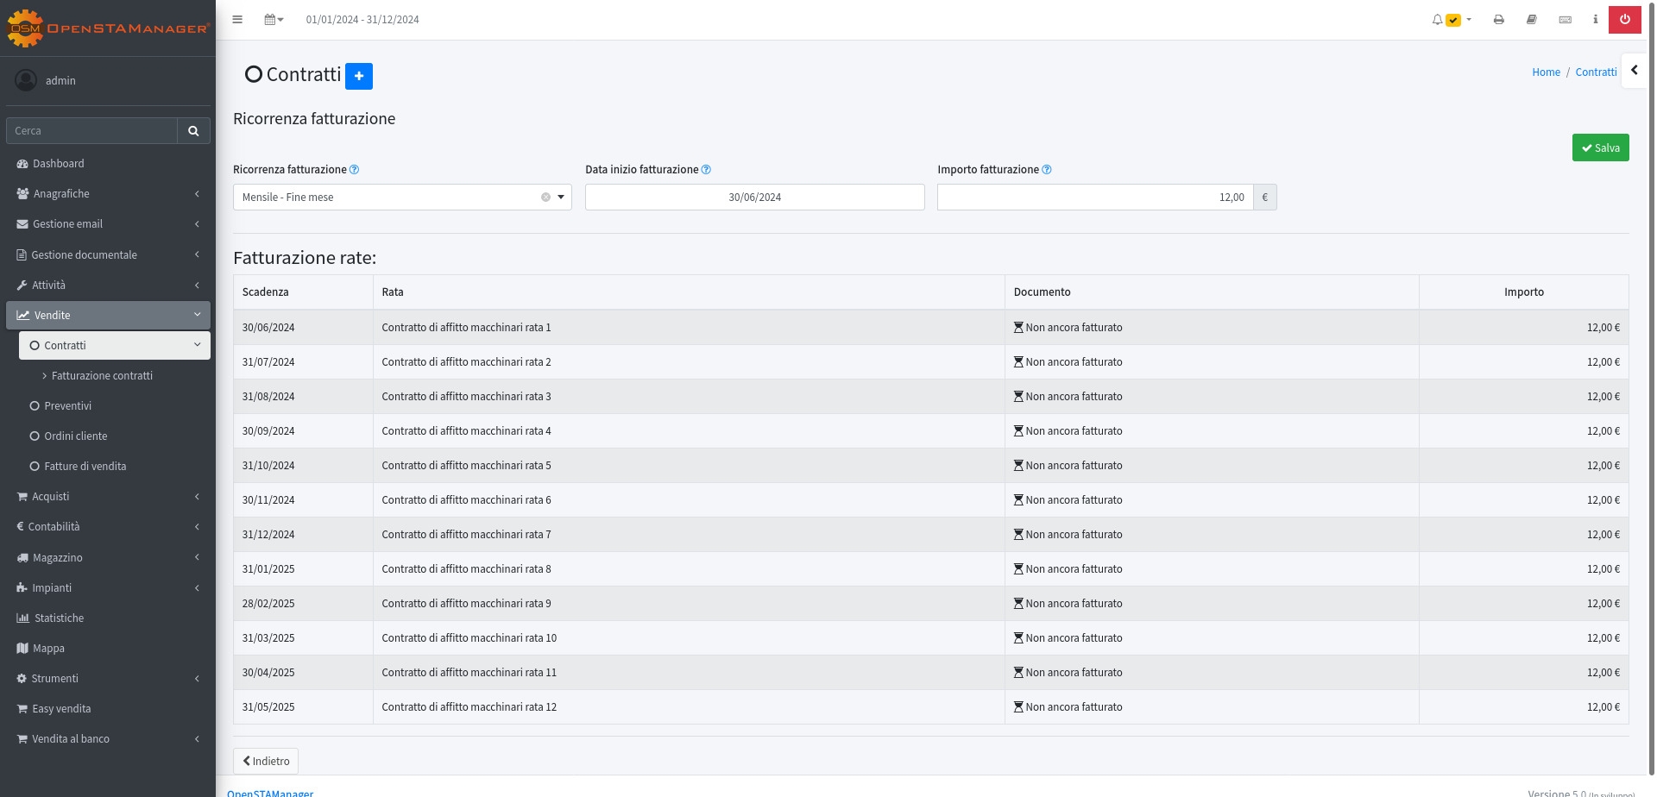This screenshot has height=797, width=1657.
Task: Open the calendar period selector icon
Action: (x=273, y=20)
